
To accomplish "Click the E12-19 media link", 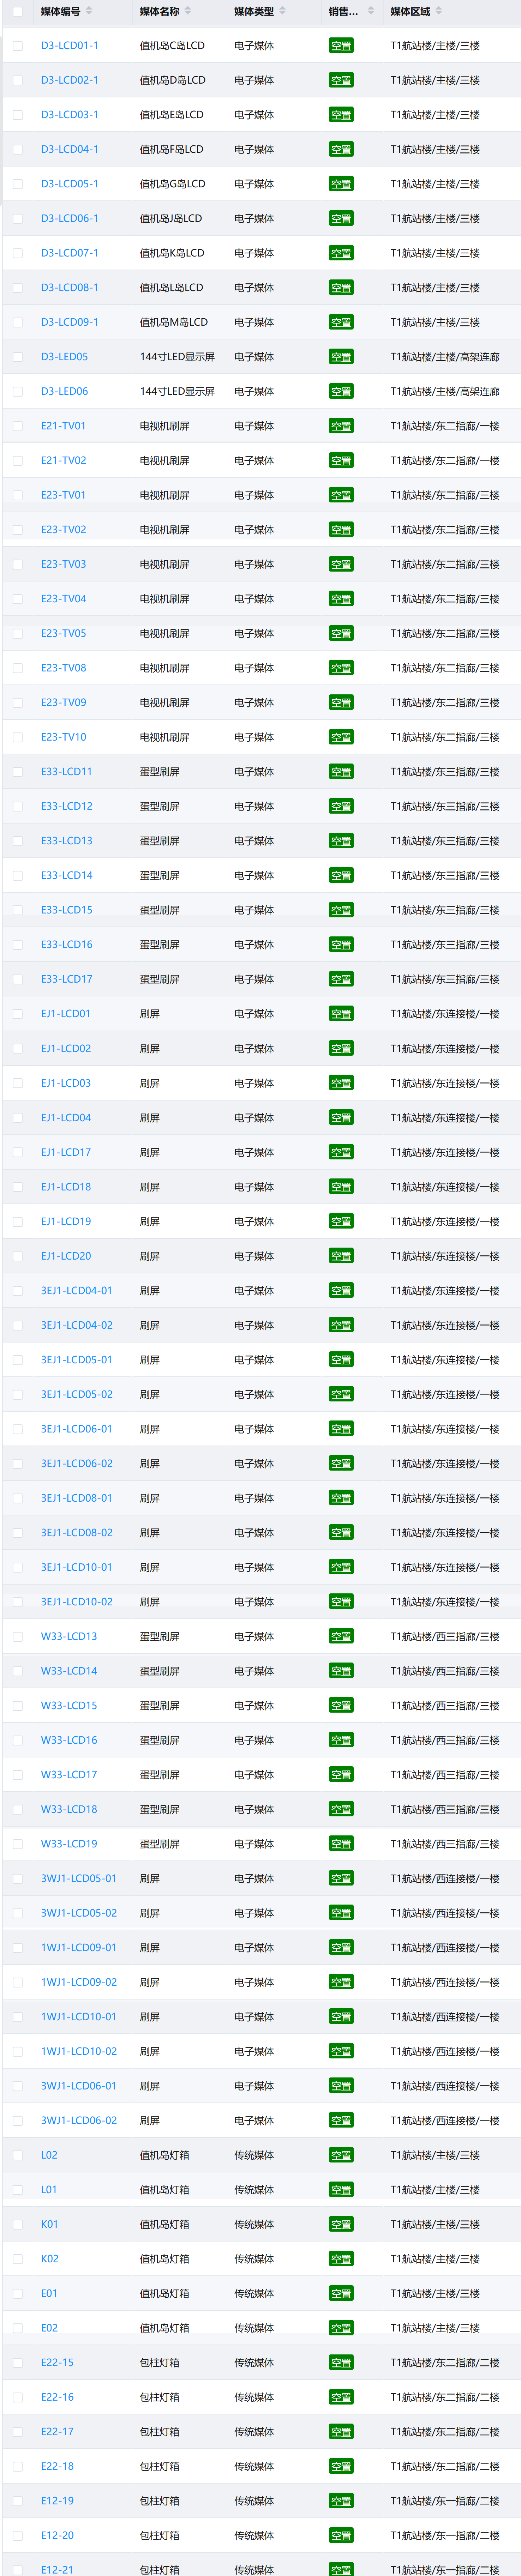I will coord(57,2501).
